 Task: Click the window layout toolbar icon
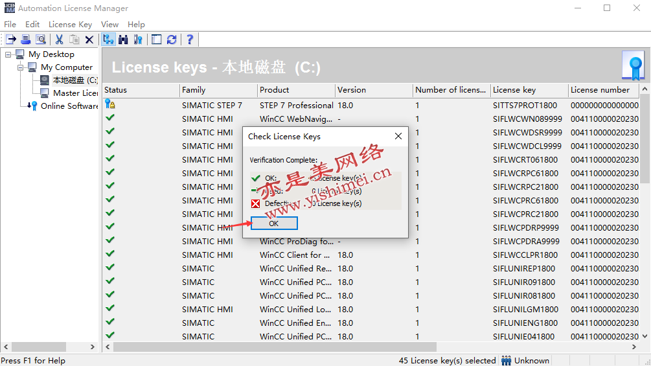[157, 40]
